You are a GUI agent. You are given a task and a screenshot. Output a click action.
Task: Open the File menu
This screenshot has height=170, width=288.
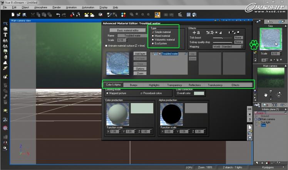(5, 8)
